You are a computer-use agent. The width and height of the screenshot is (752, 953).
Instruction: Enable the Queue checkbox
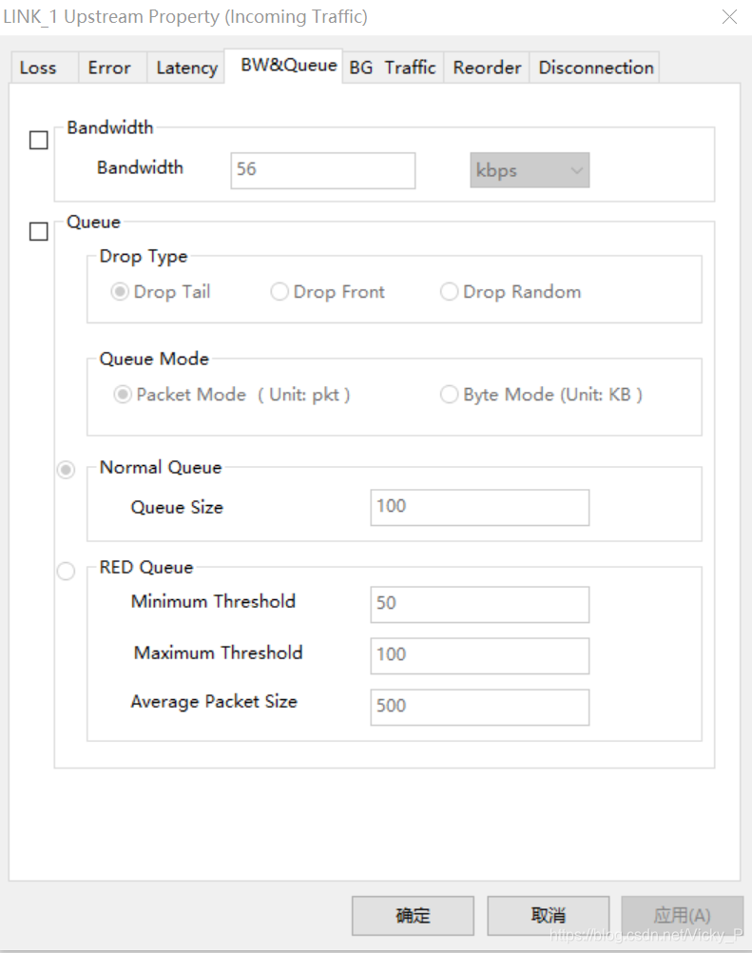(x=39, y=231)
